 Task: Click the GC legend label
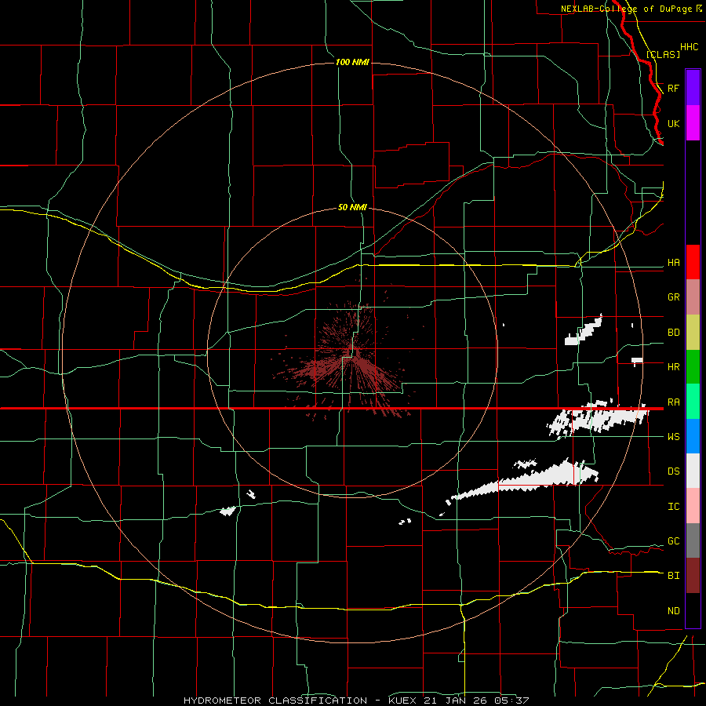pyautogui.click(x=673, y=541)
